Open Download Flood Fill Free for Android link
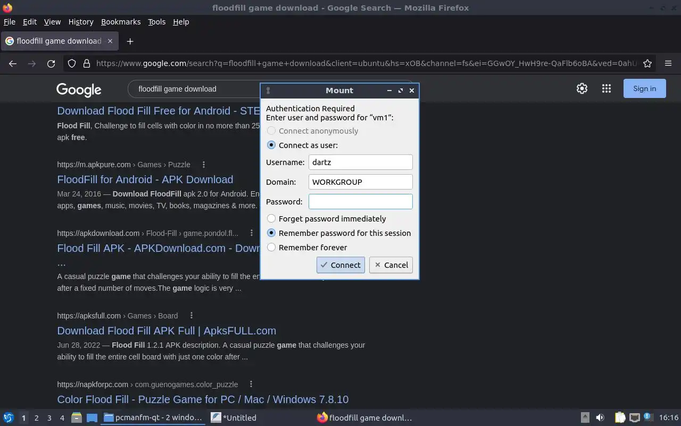Viewport: 681px width, 426px height. [x=159, y=111]
